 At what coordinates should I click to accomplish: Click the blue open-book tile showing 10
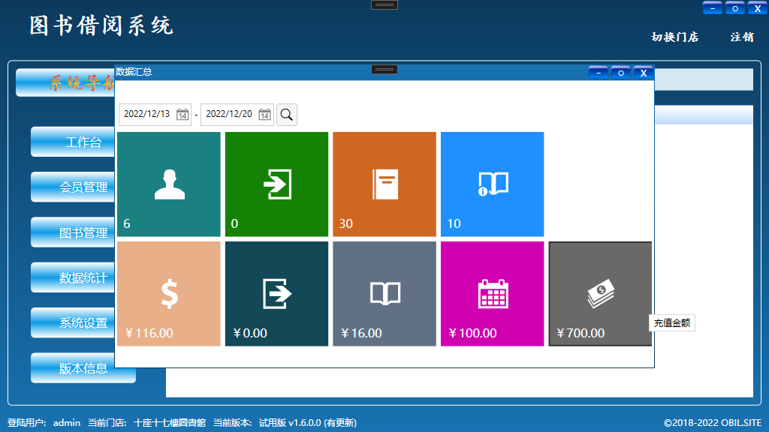point(492,184)
